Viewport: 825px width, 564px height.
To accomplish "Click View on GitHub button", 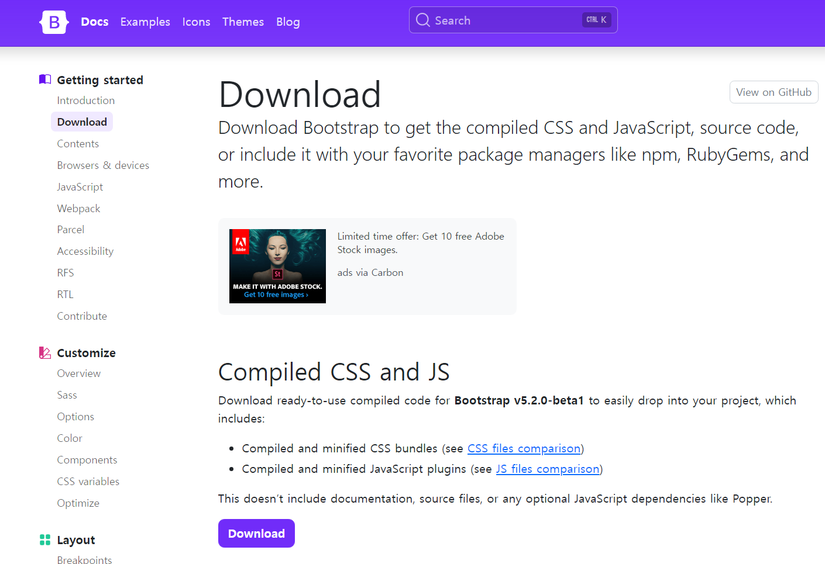I will (x=774, y=92).
